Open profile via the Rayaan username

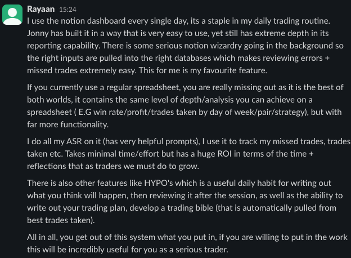(x=40, y=9)
